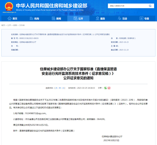Open the 公开 navigation tab

pos(78,19)
